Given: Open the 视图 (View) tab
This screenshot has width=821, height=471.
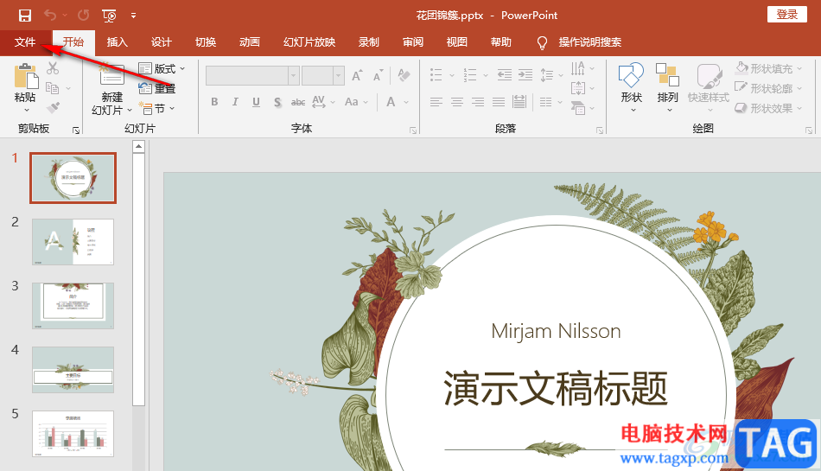Looking at the screenshot, I should [x=456, y=42].
